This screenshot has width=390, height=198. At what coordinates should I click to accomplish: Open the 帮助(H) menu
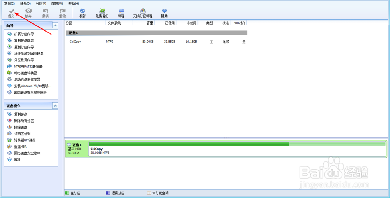(73, 4)
